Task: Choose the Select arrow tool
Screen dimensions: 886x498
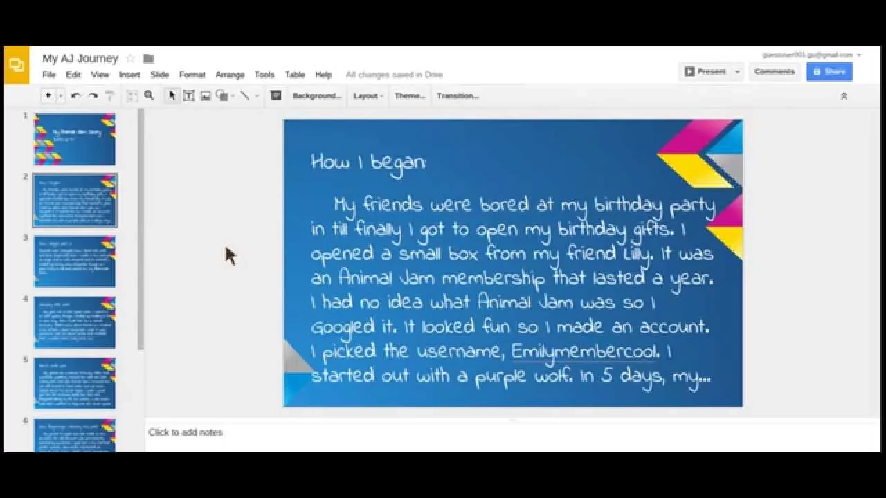Action: (172, 96)
